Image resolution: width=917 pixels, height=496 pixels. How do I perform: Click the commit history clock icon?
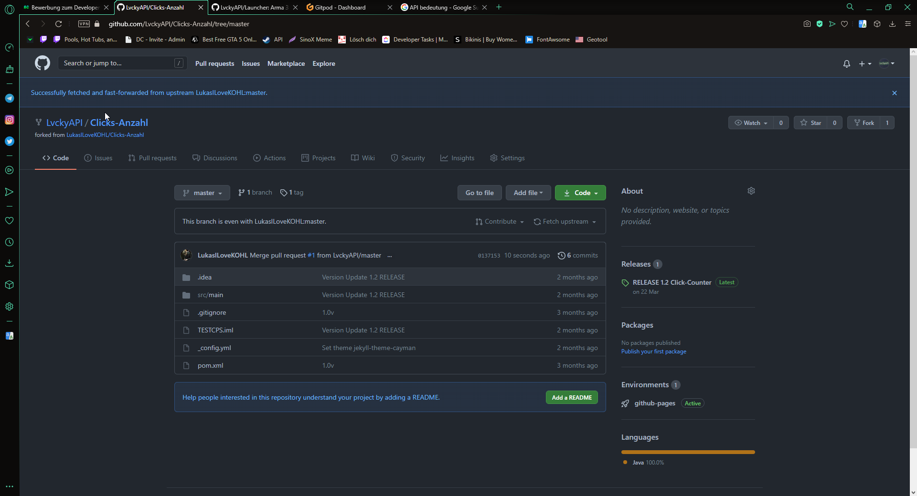(561, 256)
